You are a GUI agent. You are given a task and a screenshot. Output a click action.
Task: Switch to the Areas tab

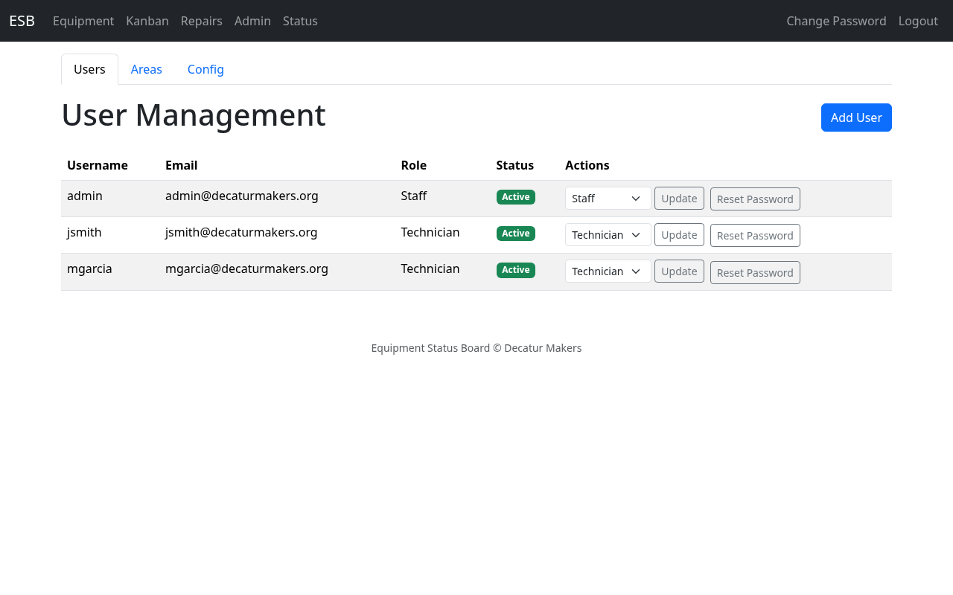[x=146, y=68]
